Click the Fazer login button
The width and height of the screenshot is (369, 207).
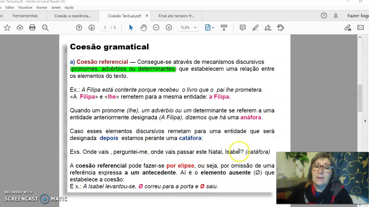coord(358,16)
